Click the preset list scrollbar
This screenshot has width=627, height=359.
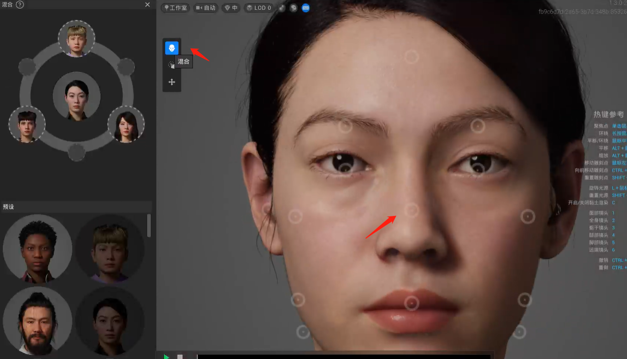[x=149, y=225]
